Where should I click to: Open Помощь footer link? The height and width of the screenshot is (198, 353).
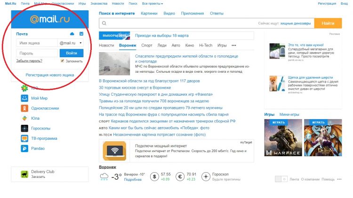[x=328, y=179]
